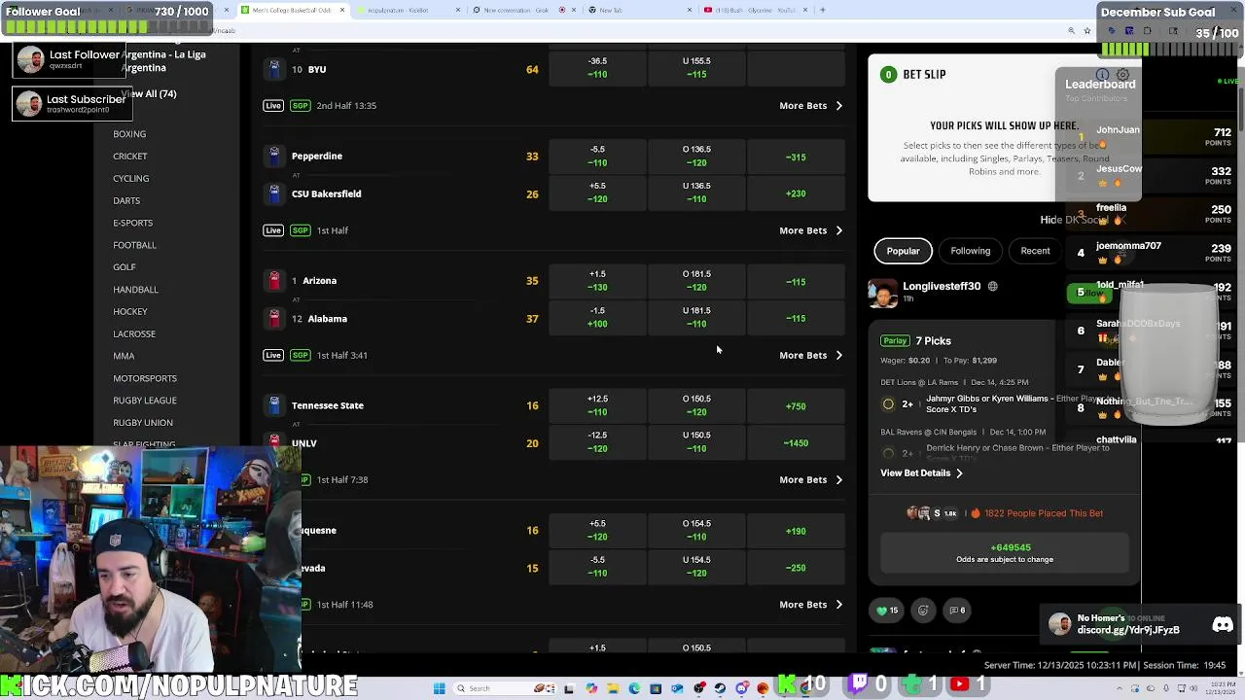
Task: Select Arizona spread +1.5 -130
Action: point(597,281)
